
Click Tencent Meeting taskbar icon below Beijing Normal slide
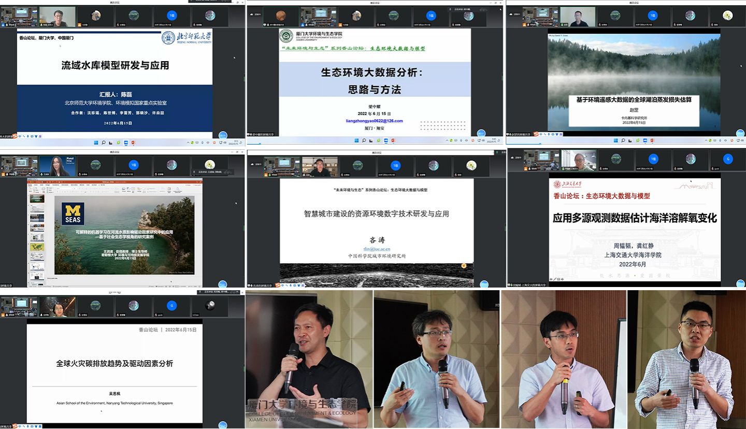click(125, 142)
